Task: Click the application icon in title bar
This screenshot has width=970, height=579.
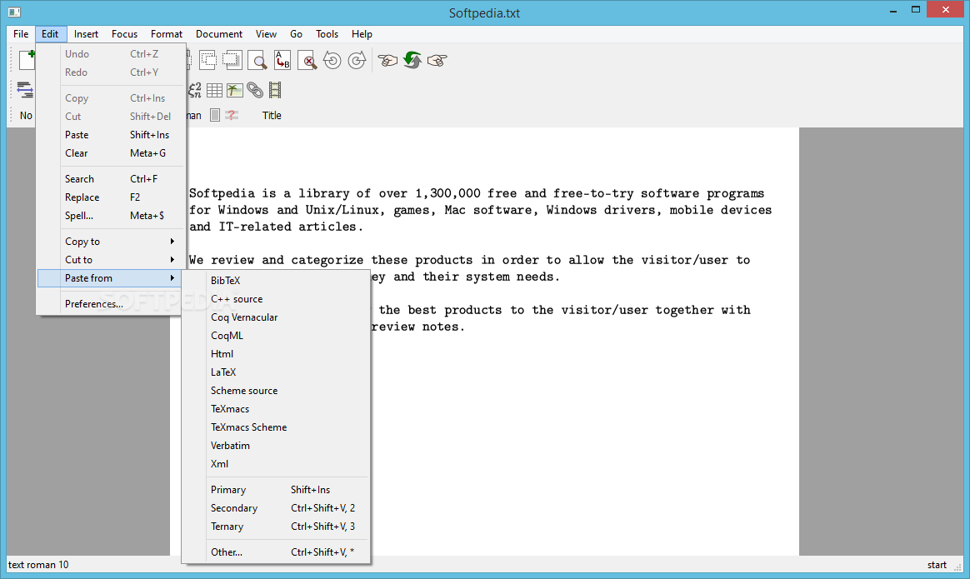Action: 14,12
